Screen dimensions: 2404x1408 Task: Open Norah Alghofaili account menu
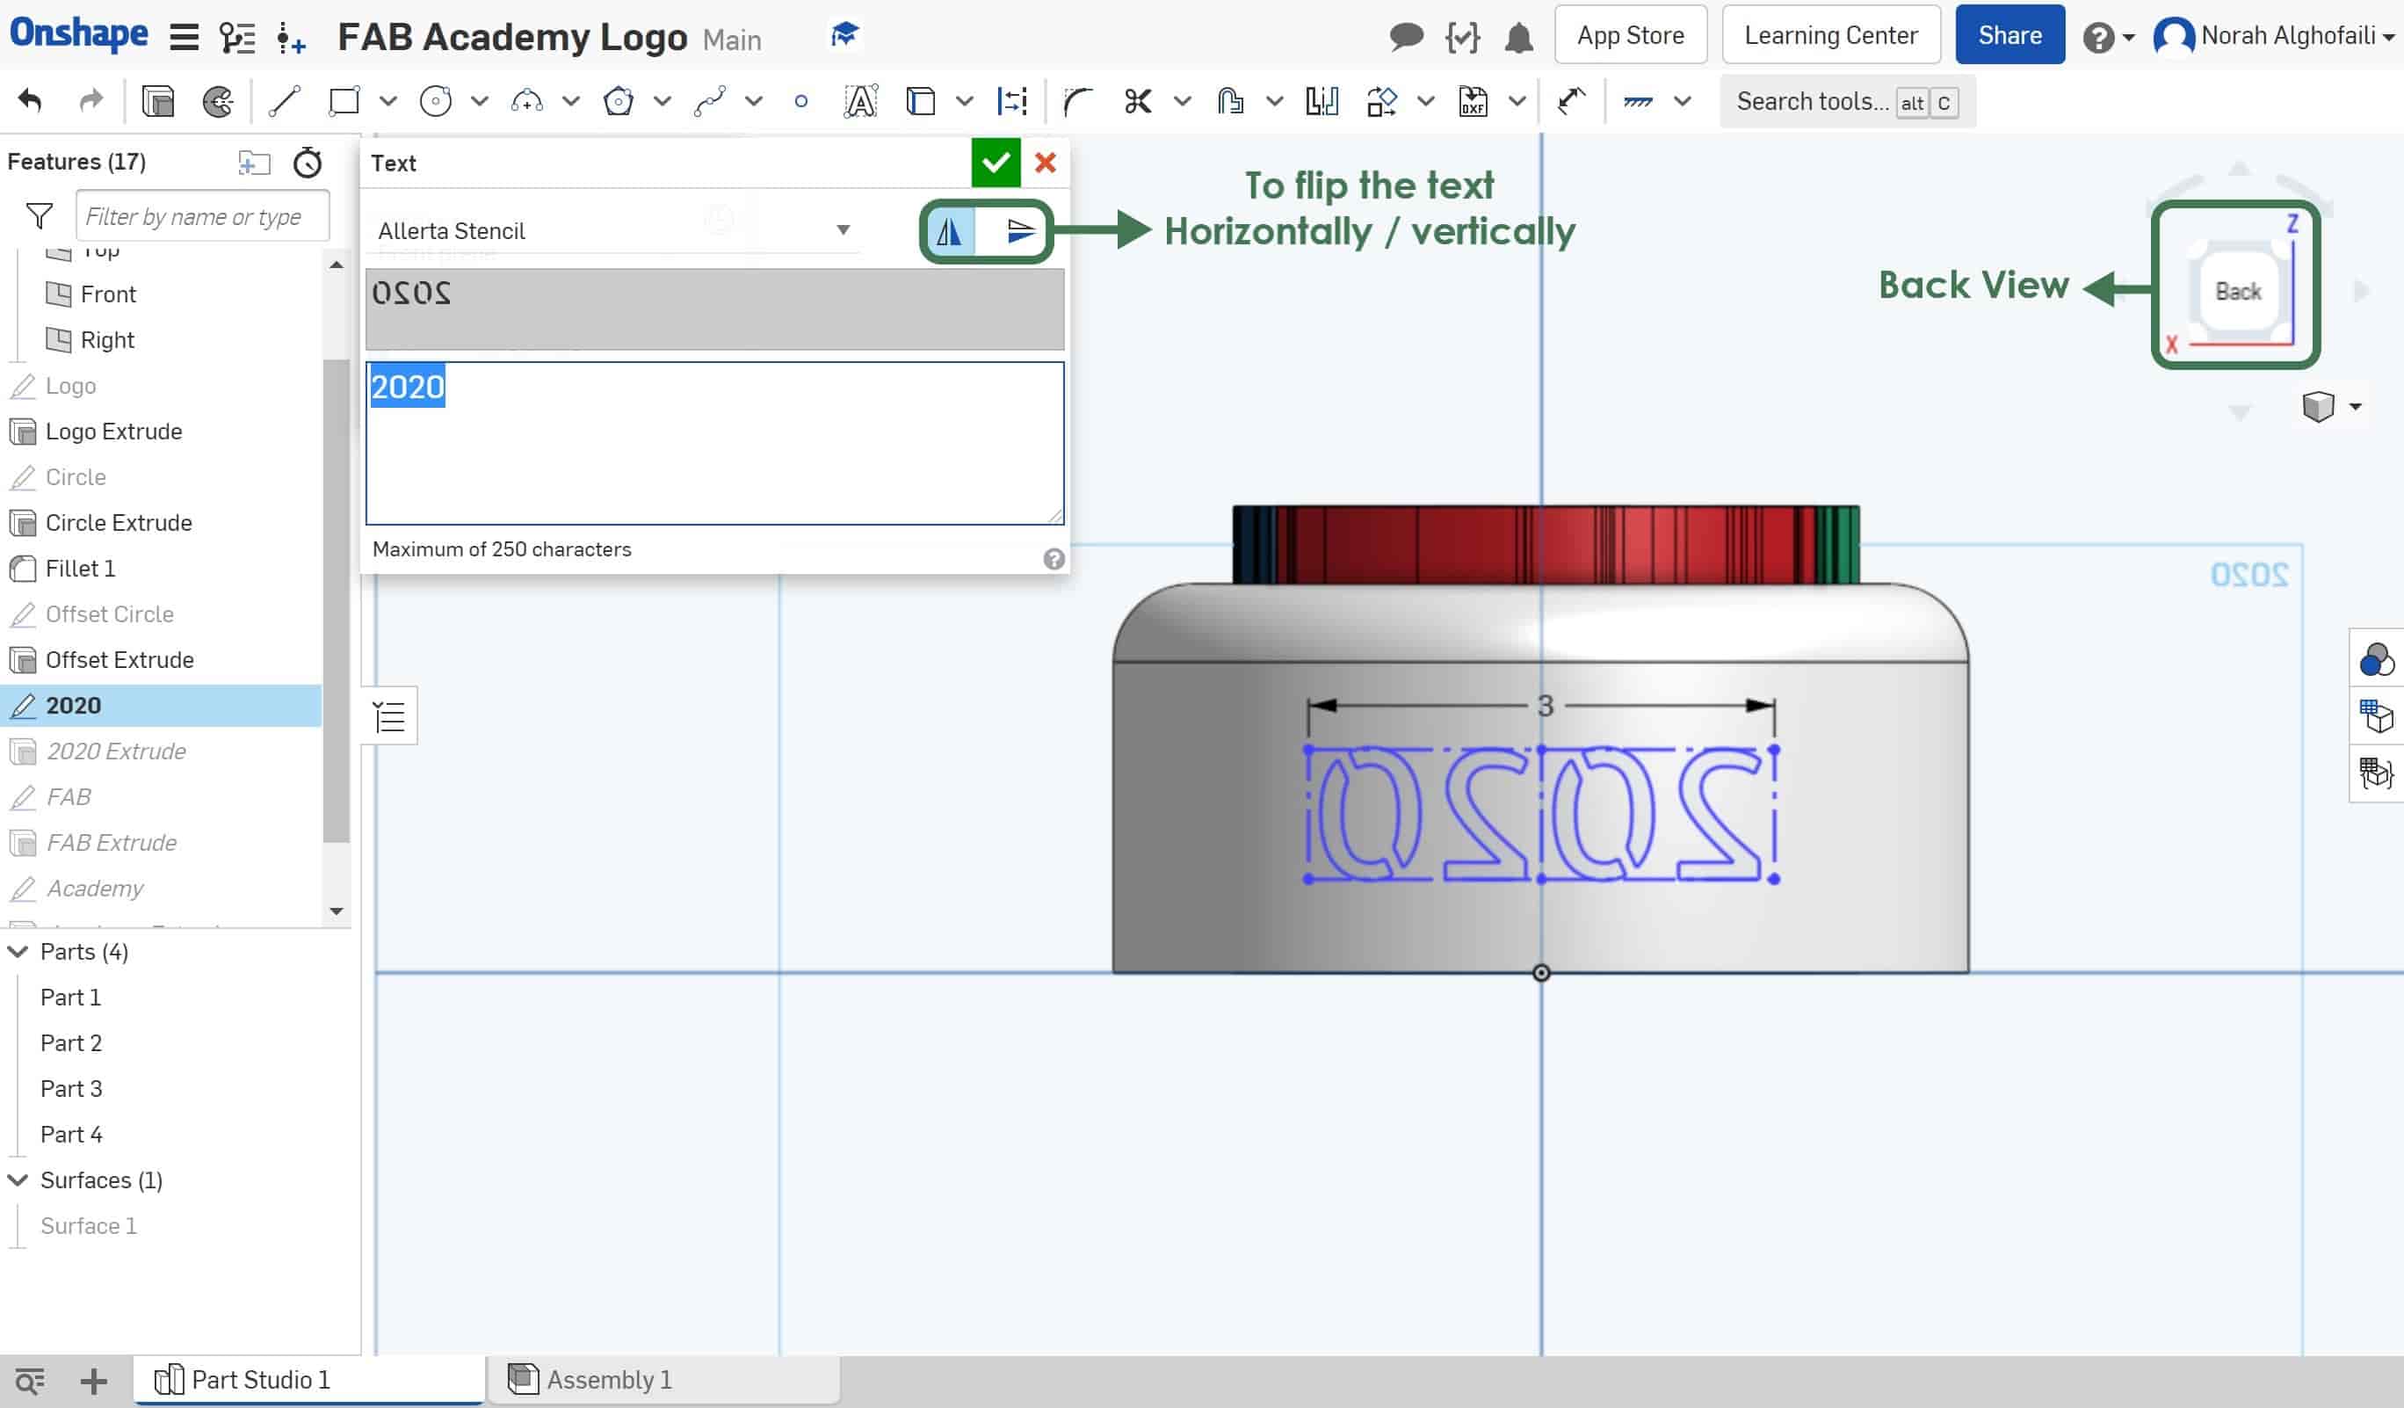(x=2275, y=36)
